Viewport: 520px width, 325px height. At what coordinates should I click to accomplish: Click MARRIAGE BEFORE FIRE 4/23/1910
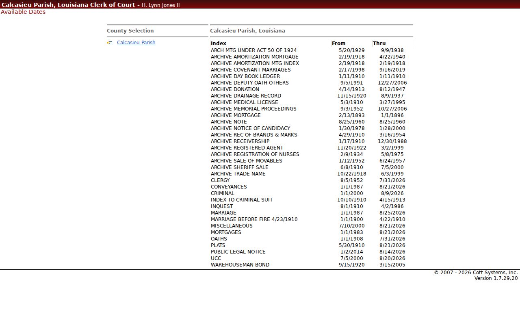tap(254, 219)
